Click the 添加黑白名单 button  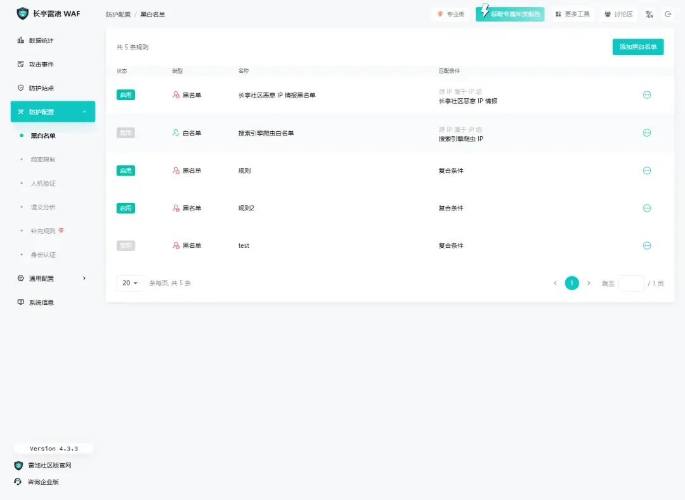pyautogui.click(x=637, y=47)
